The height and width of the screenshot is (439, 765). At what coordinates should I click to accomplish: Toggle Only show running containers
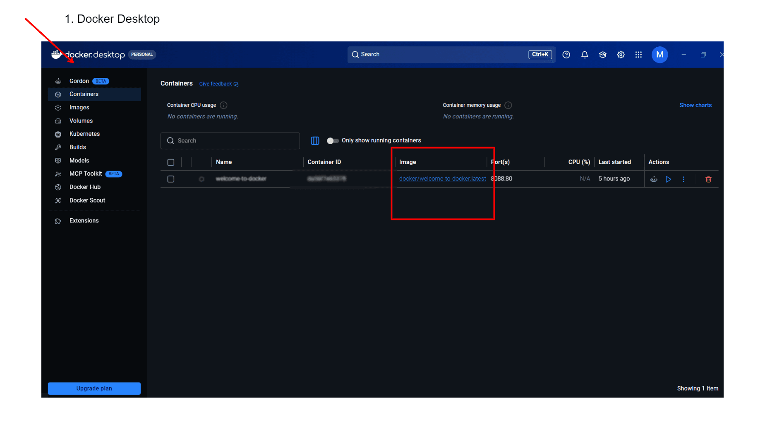click(x=333, y=141)
